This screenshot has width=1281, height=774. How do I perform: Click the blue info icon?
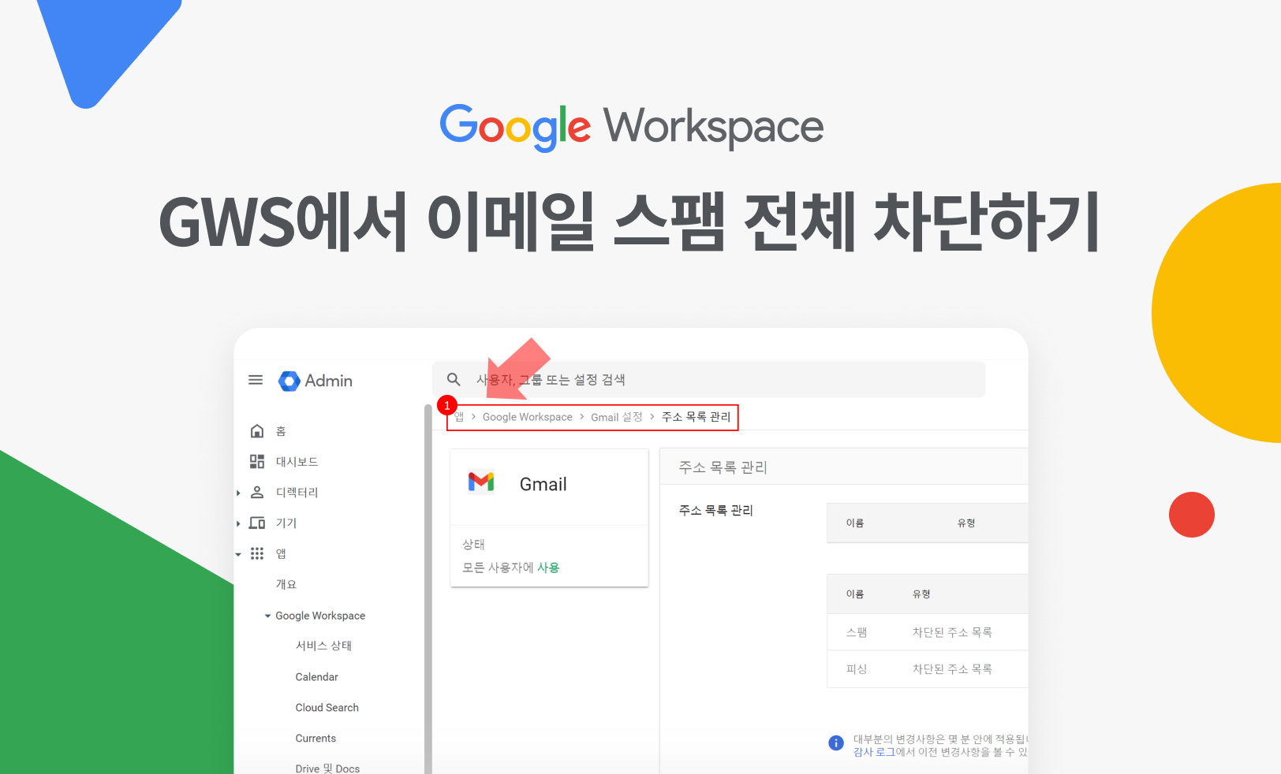pos(836,742)
